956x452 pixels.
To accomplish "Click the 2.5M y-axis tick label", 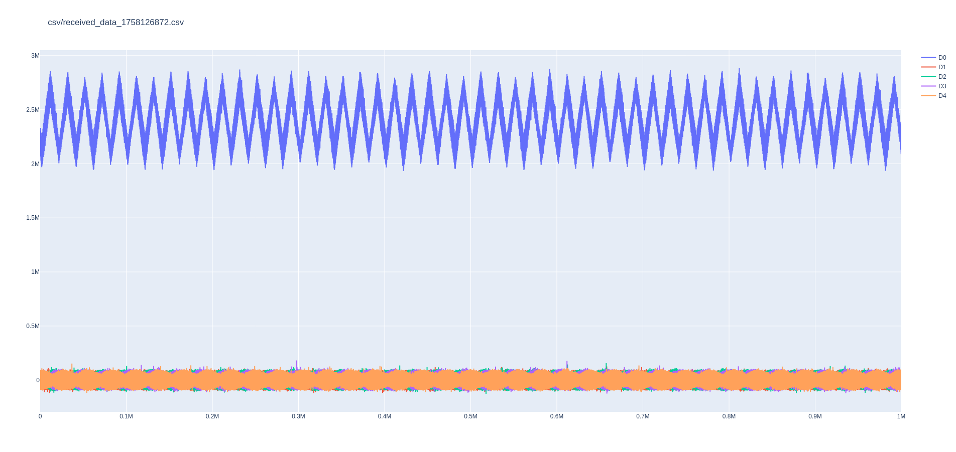I will coord(33,110).
